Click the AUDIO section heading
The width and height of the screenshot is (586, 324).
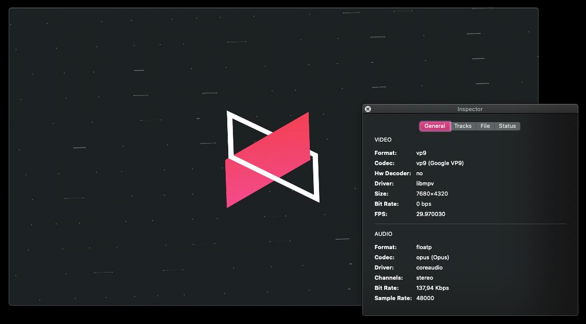[x=383, y=234]
